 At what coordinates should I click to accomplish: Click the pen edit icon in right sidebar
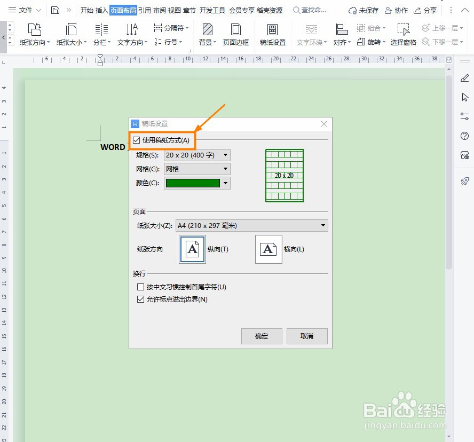click(x=464, y=78)
